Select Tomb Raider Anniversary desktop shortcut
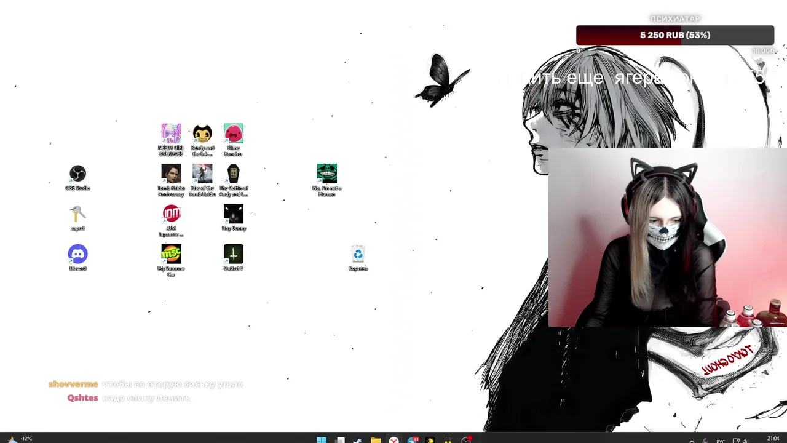The image size is (787, 443). [171, 180]
